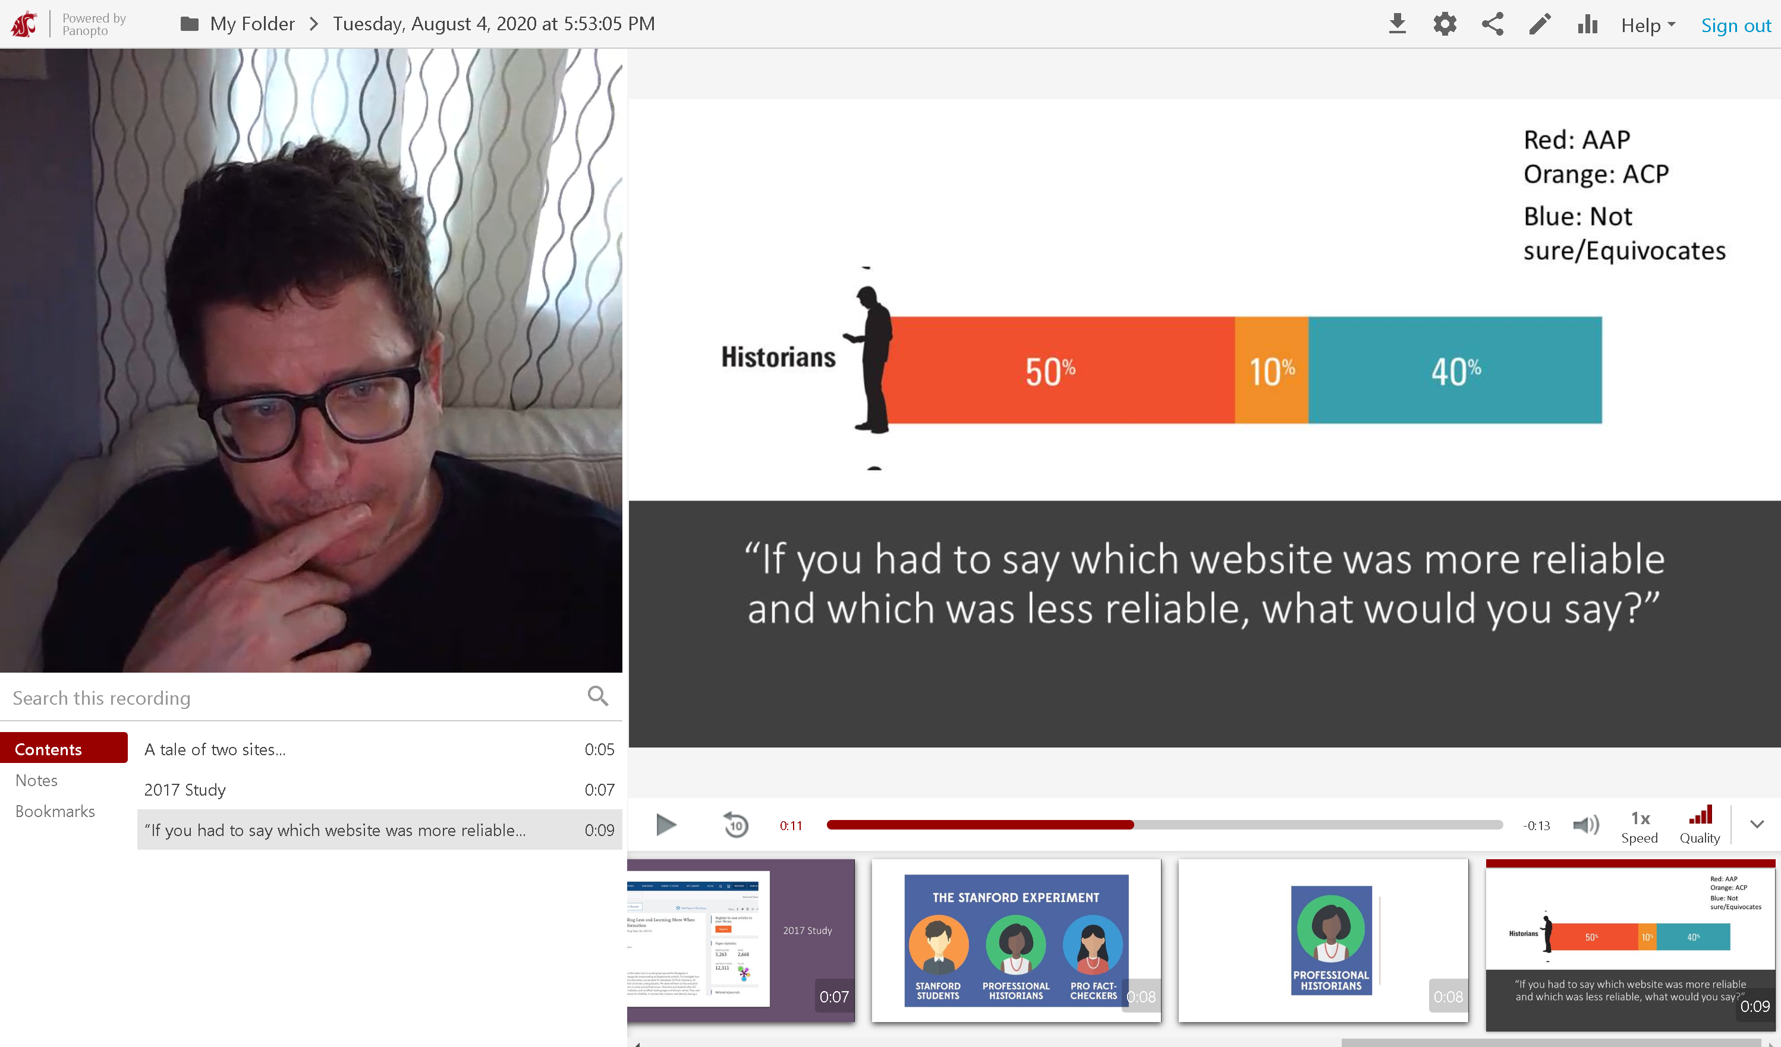1781x1047 pixels.
Task: Rewind 10 seconds
Action: coord(736,824)
